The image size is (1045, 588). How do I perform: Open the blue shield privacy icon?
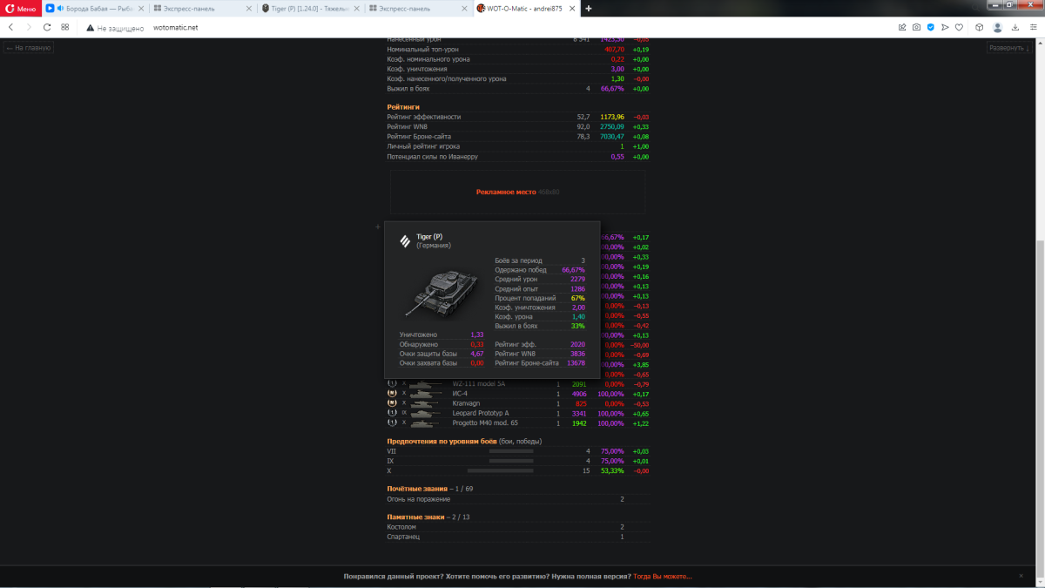[931, 27]
